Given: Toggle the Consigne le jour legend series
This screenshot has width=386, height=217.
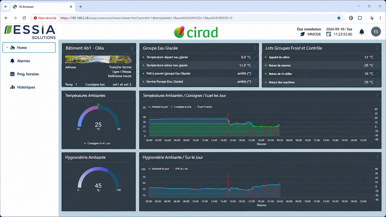Looking at the screenshot, I should point(181,107).
